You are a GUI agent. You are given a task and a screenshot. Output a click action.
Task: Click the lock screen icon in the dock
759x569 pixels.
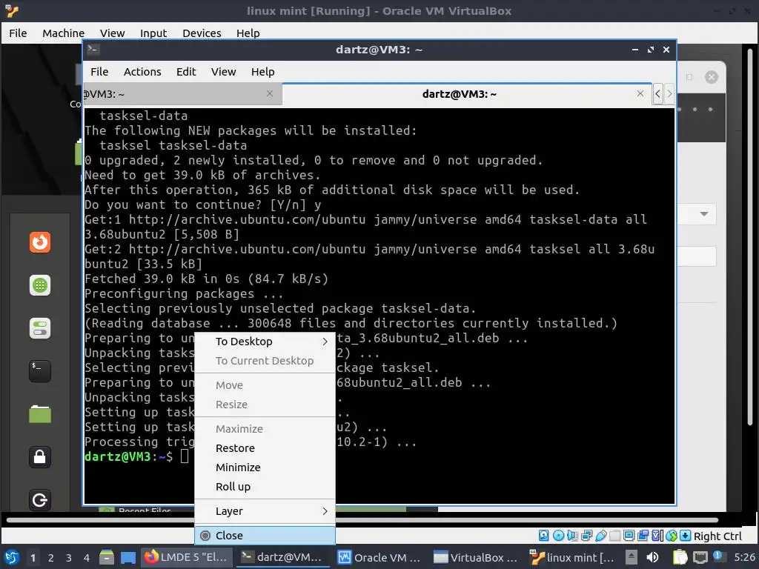tap(40, 456)
